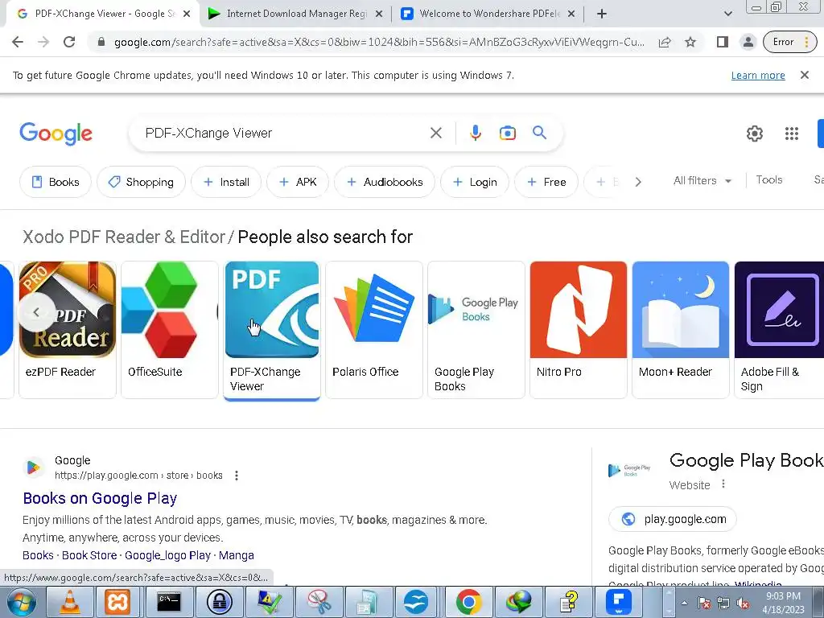Open result options three-dot menu
The width and height of the screenshot is (824, 618).
click(237, 476)
